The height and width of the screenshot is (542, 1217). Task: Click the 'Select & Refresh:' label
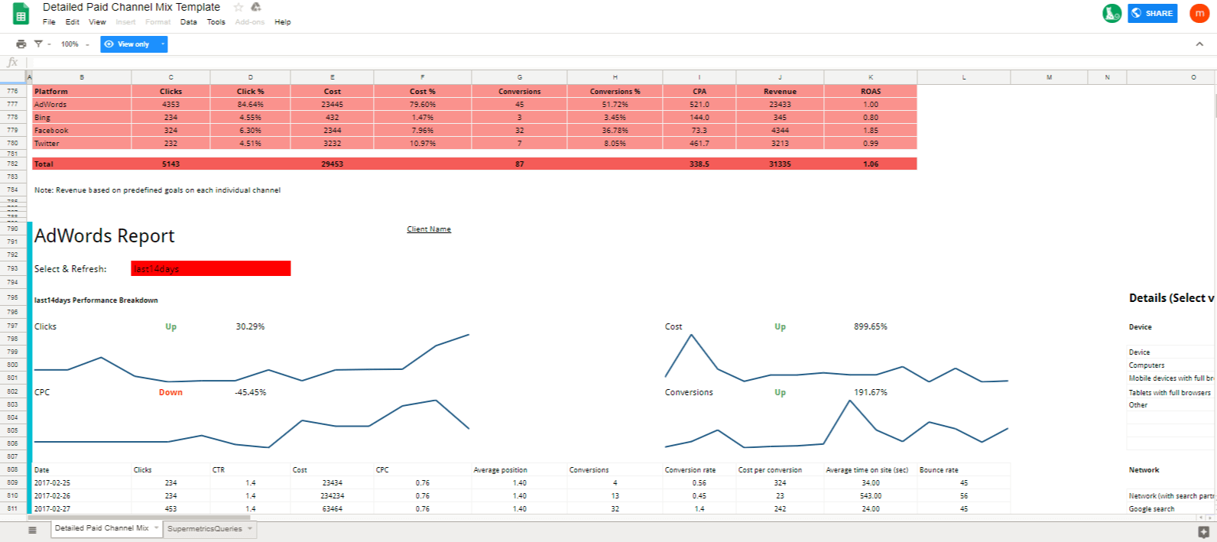point(70,269)
